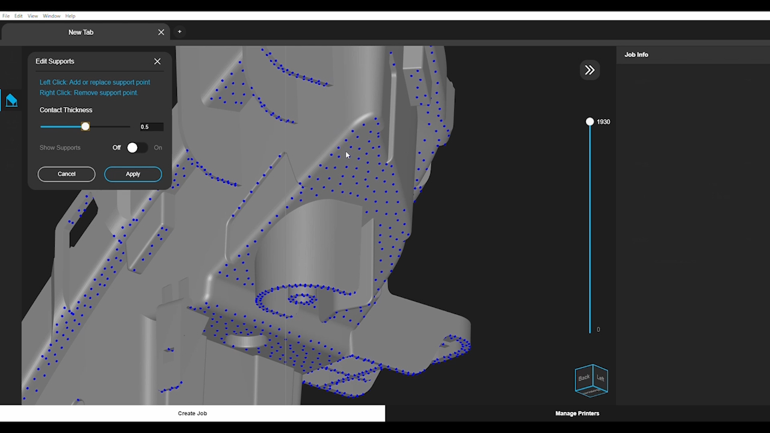Image resolution: width=770 pixels, height=433 pixels.
Task: Open the File menu
Action: coord(6,16)
